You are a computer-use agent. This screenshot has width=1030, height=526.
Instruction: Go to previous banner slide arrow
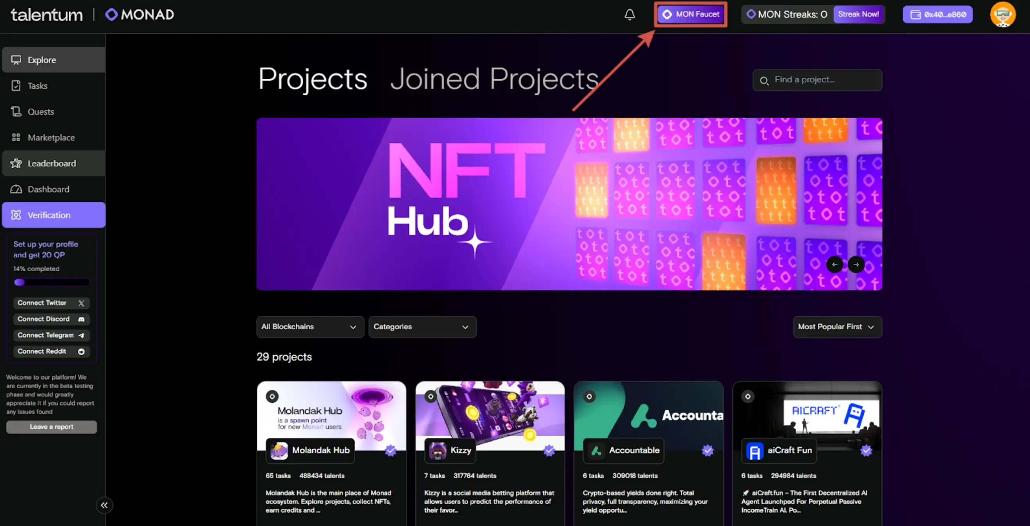pyautogui.click(x=835, y=265)
